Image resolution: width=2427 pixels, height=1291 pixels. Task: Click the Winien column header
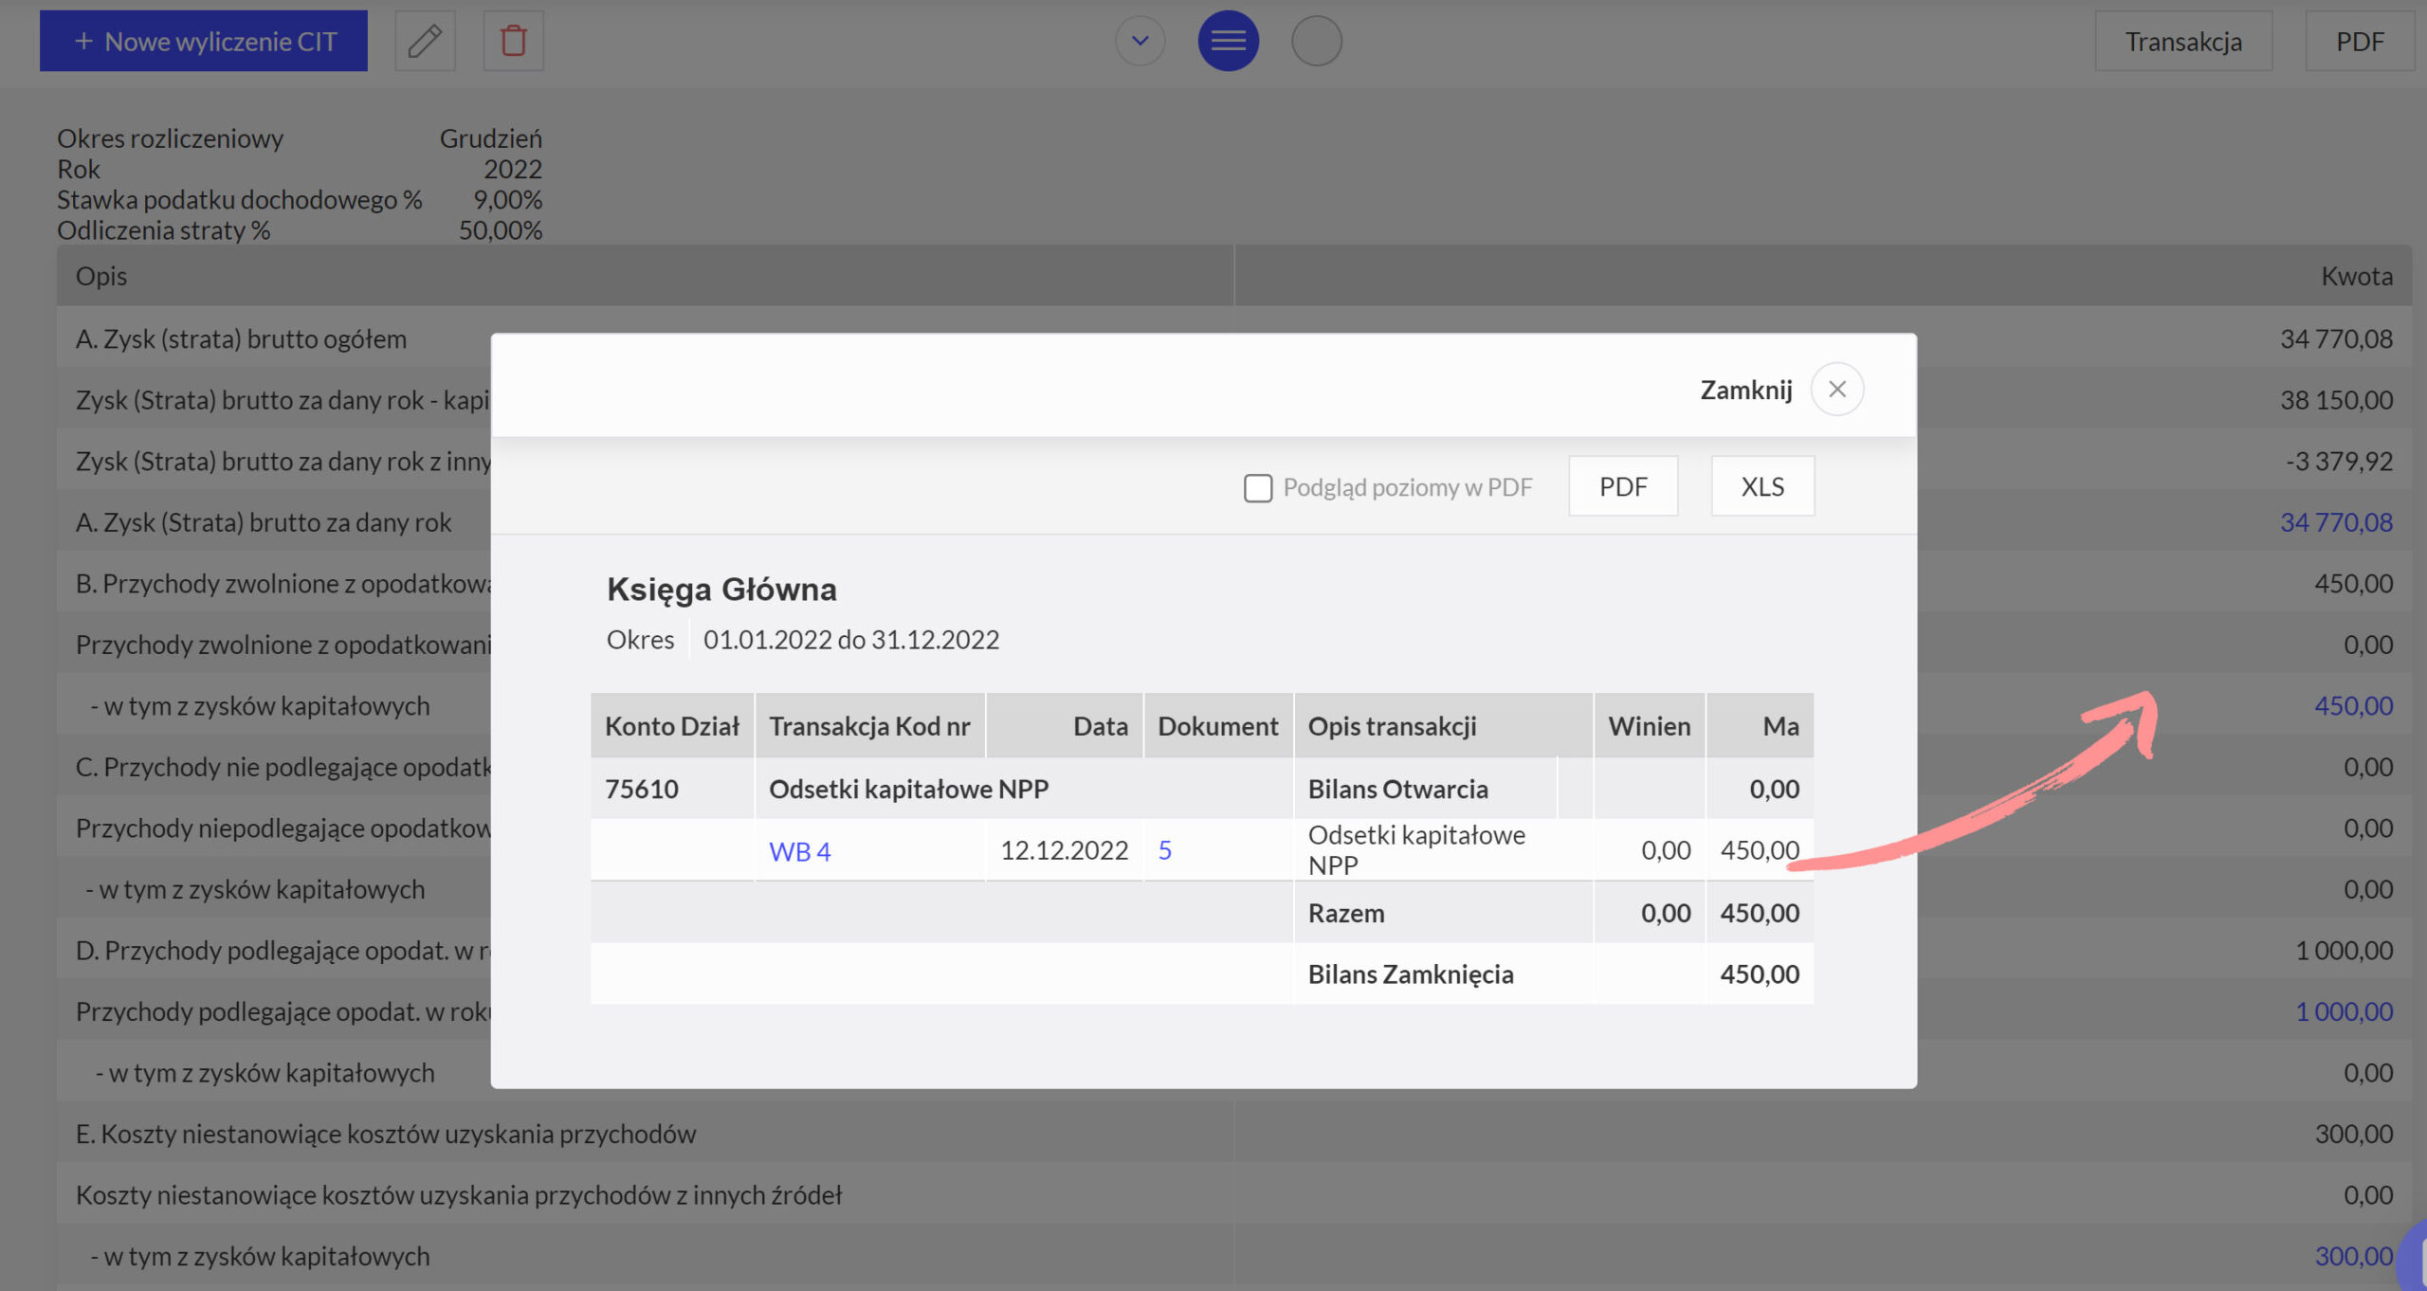(1649, 726)
